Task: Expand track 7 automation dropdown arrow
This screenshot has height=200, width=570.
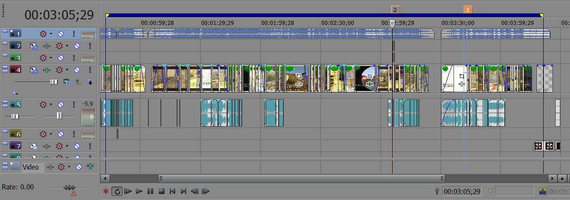Action: (x=67, y=146)
